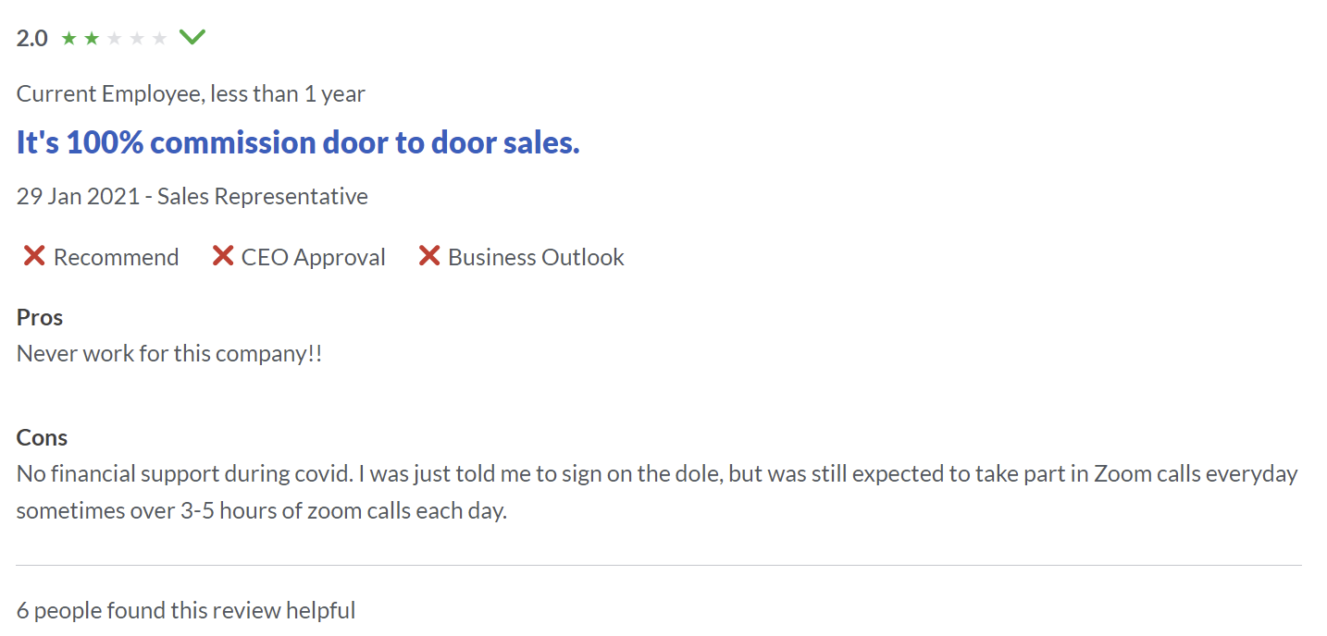Click the red X beside Business Outlook

pos(428,256)
